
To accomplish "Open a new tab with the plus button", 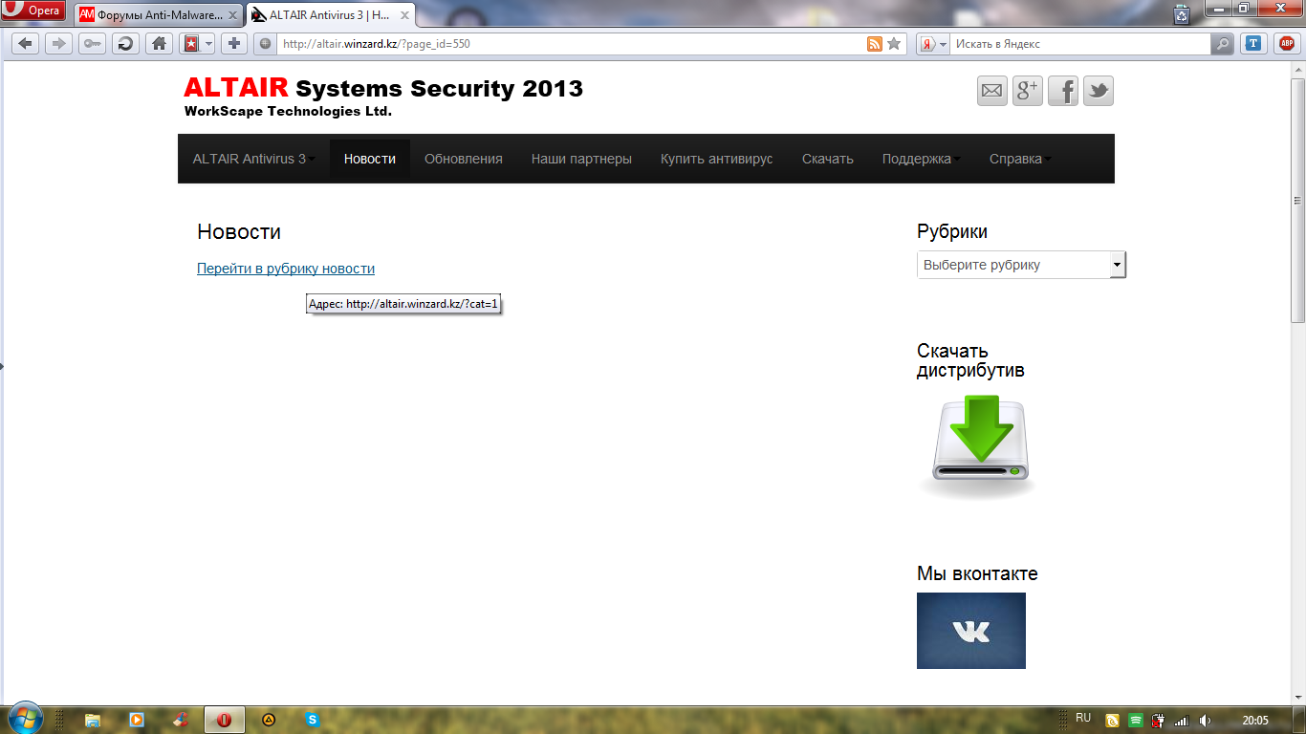I will [x=234, y=44].
